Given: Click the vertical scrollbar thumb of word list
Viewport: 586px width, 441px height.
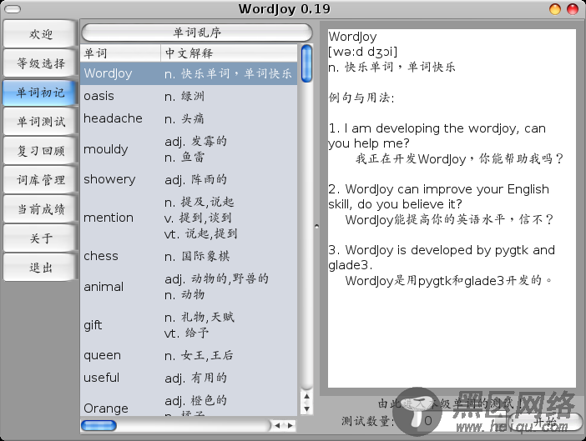Looking at the screenshot, I should click(x=306, y=63).
